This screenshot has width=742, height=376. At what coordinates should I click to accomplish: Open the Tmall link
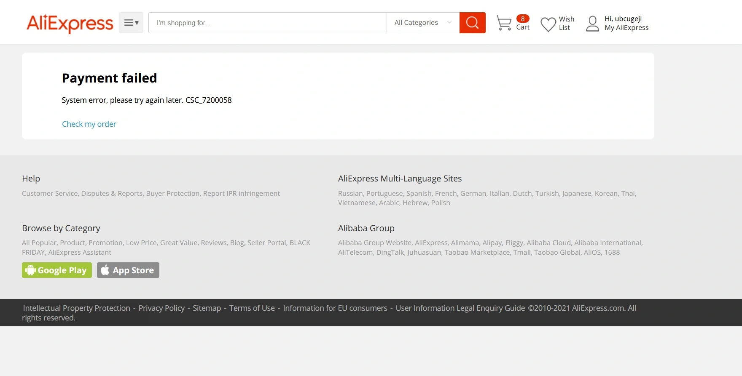pos(522,252)
